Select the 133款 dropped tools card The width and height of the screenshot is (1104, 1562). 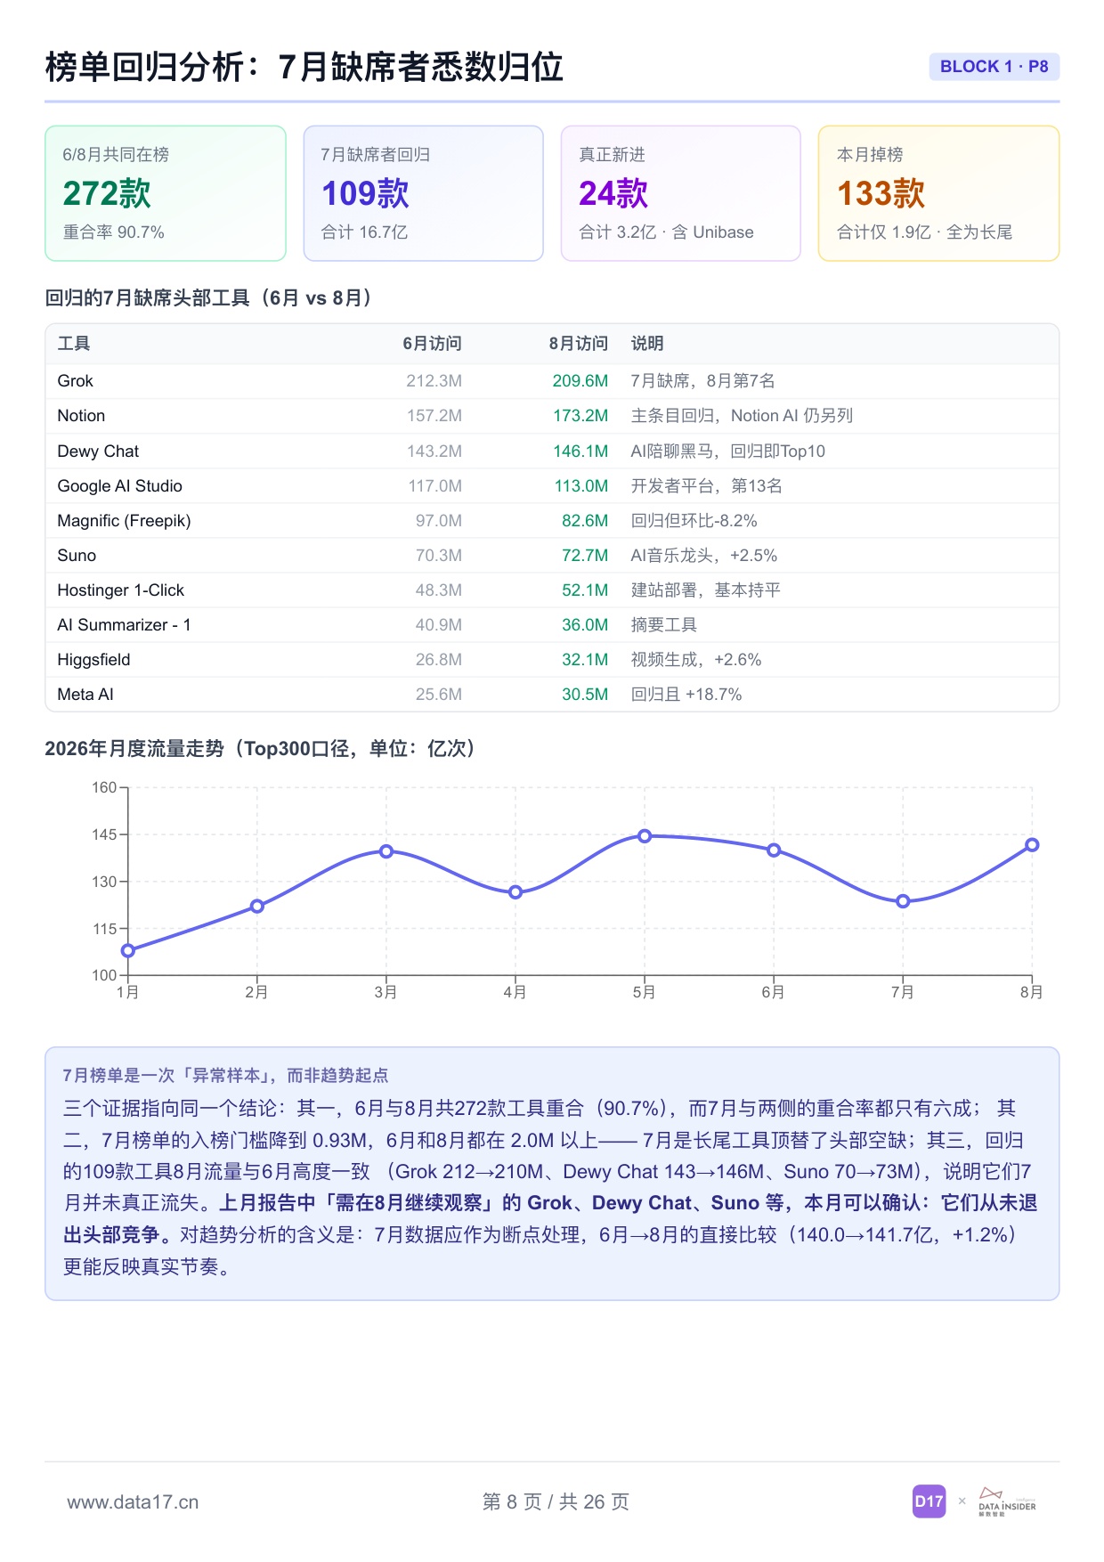pos(938,193)
